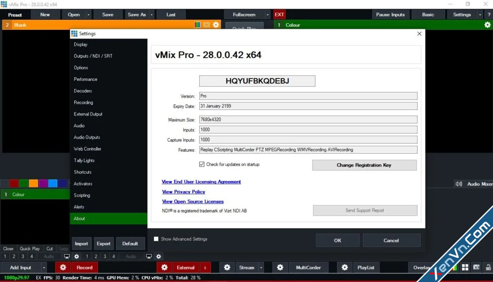
Task: Select the red colour category swatch
Action: click(x=14, y=184)
